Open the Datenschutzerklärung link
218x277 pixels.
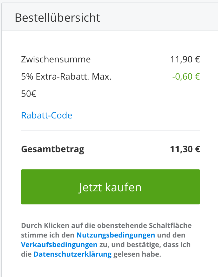[72, 254]
